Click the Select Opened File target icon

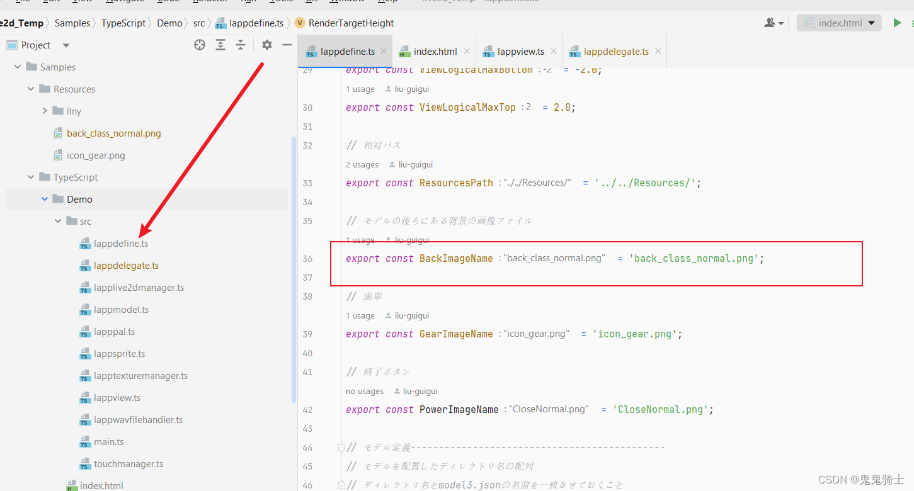[200, 45]
